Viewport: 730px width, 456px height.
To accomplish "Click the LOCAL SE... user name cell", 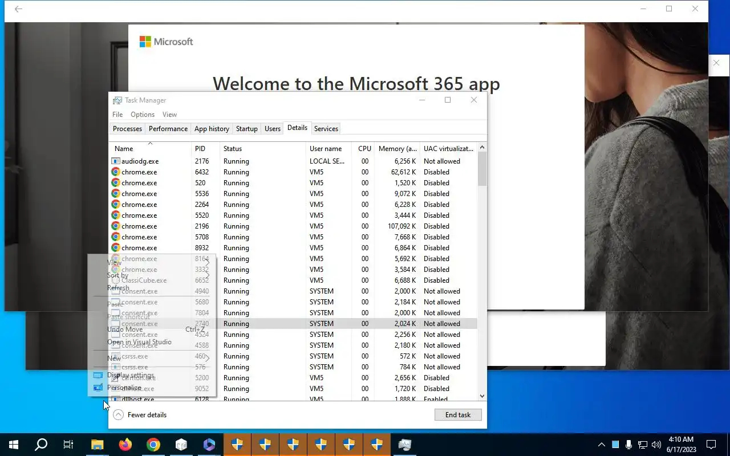I will pyautogui.click(x=327, y=161).
